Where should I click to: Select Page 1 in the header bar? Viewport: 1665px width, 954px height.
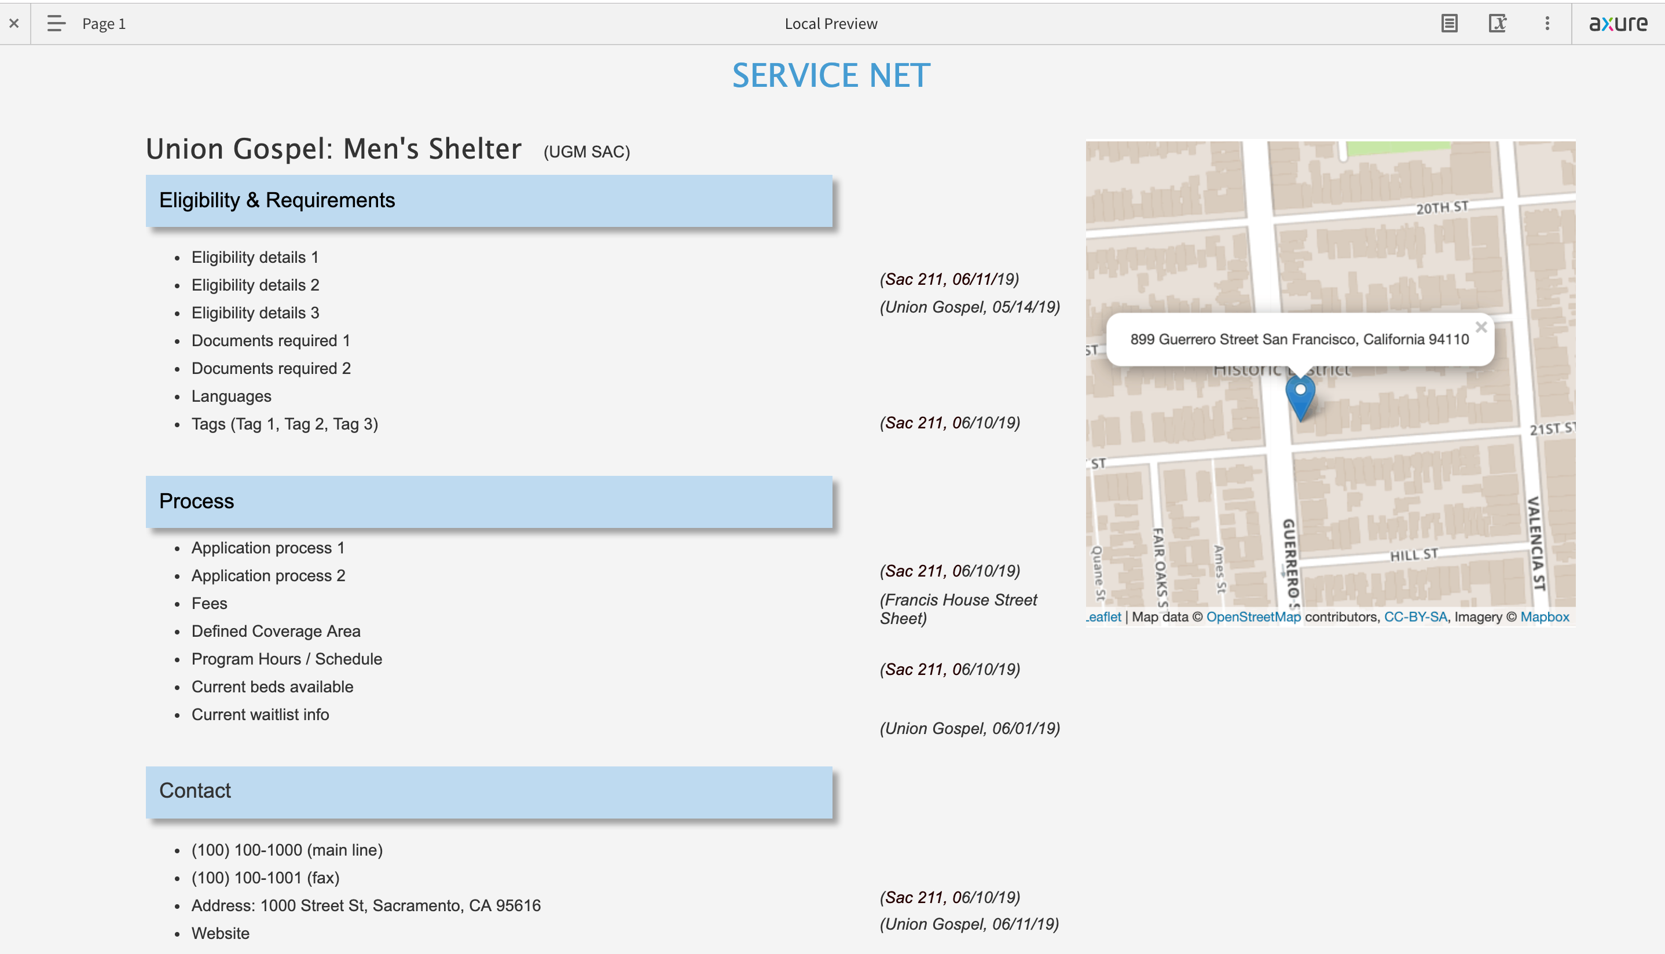click(x=103, y=24)
